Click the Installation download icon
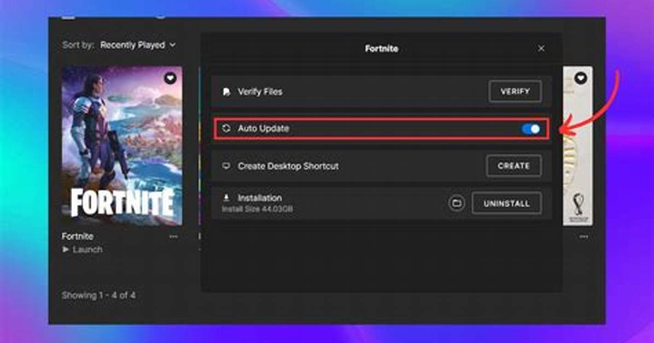This screenshot has width=654, height=343. [226, 198]
